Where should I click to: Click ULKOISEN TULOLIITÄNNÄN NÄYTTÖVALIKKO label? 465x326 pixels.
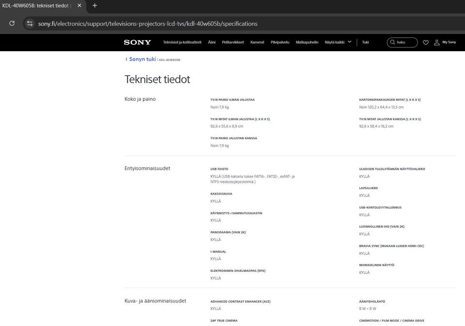click(392, 169)
